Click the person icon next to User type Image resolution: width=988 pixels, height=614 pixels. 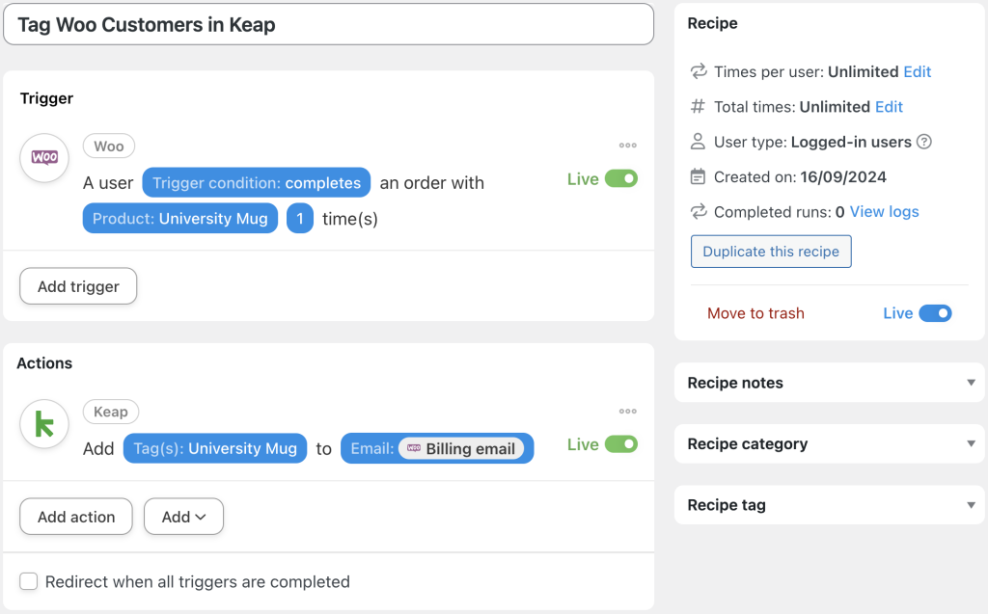(x=697, y=142)
